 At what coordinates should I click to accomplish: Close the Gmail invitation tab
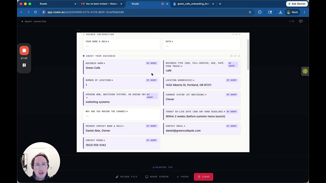[x=121, y=4]
